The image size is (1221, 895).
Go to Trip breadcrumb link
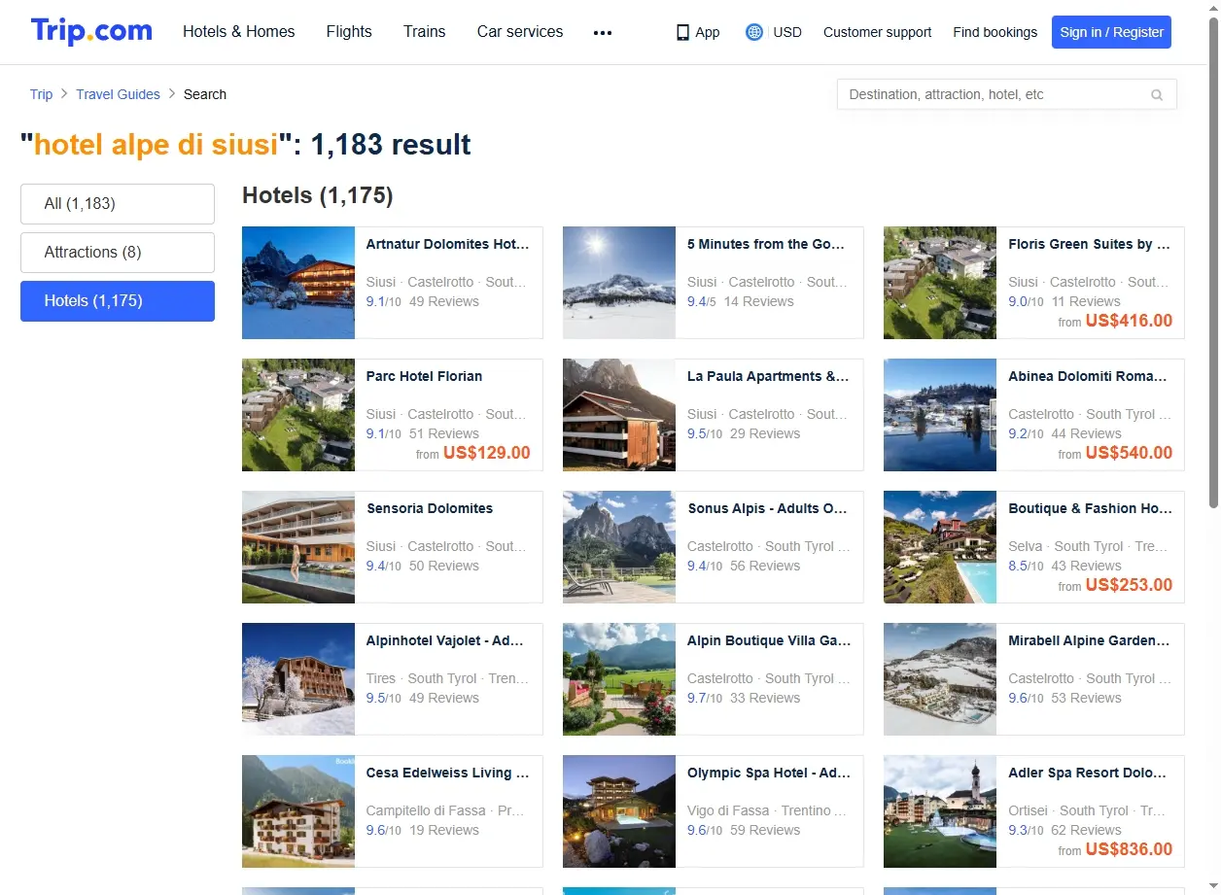pyautogui.click(x=41, y=94)
